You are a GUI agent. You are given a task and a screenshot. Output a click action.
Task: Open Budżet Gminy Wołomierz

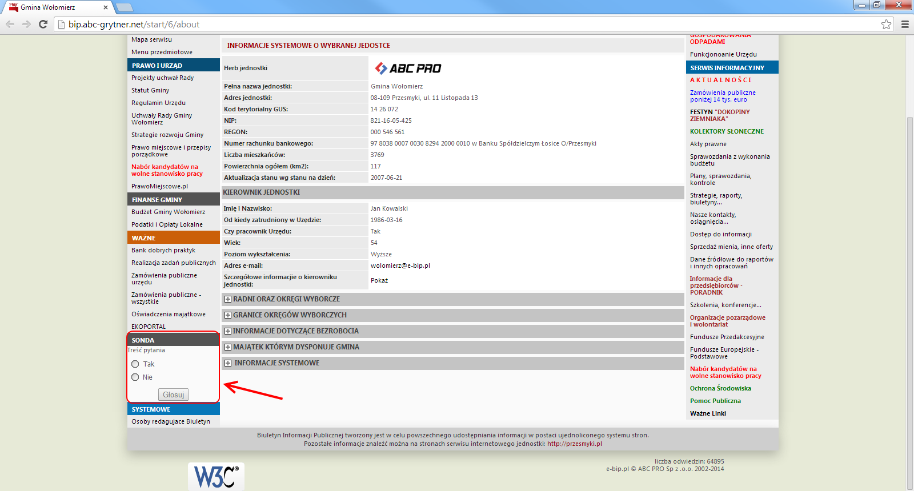[x=168, y=212]
